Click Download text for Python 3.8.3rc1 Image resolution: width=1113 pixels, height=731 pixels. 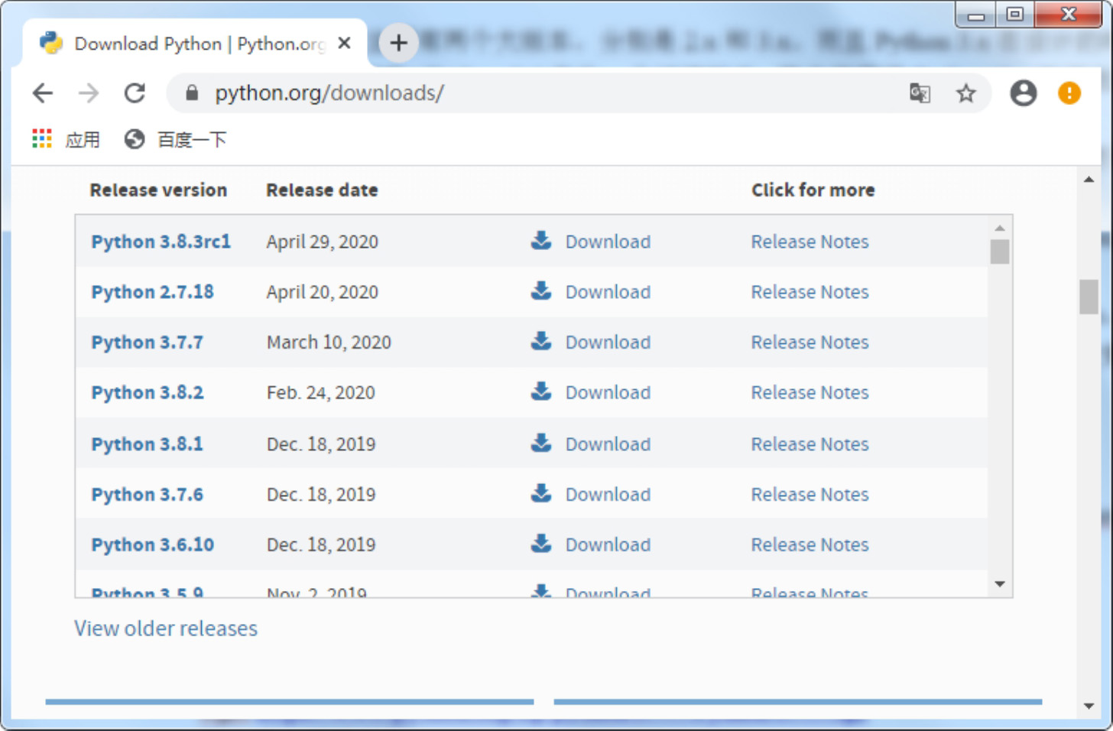coord(608,242)
